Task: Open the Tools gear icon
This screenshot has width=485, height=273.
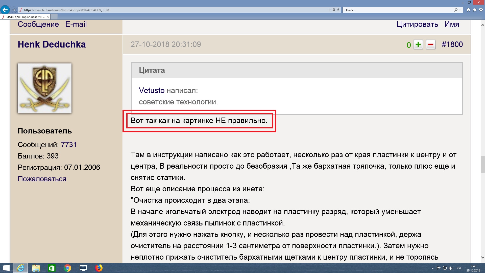Action: pyautogui.click(x=481, y=10)
